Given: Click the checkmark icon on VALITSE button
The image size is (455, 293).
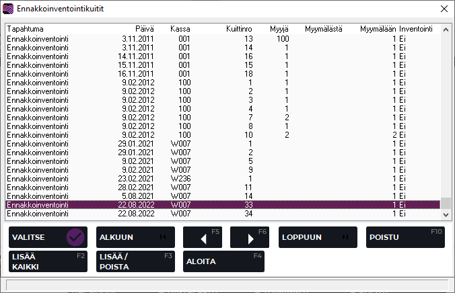Looking at the screenshot, I should 75,237.
